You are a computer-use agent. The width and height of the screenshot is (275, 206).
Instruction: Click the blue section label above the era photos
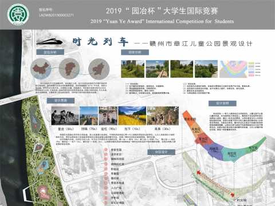click(61, 101)
